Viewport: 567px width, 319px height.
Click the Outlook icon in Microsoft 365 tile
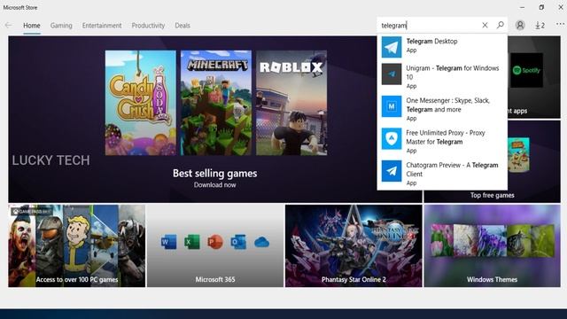[x=238, y=242]
